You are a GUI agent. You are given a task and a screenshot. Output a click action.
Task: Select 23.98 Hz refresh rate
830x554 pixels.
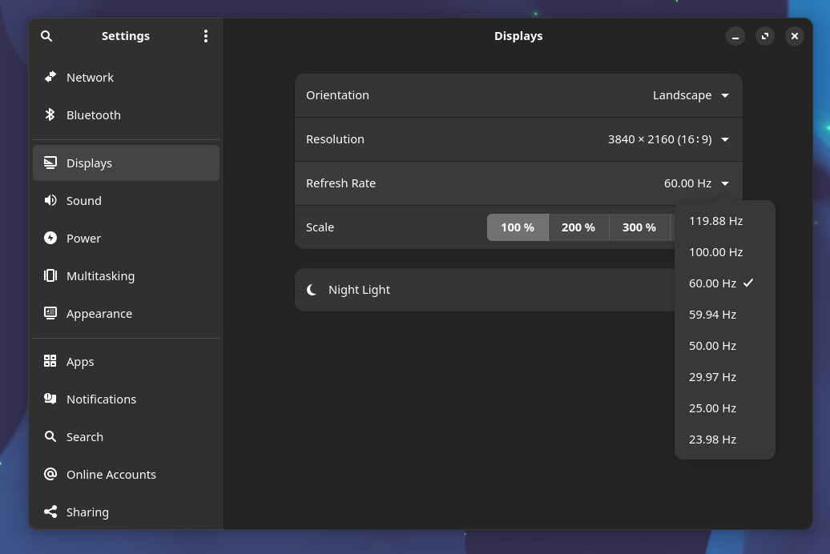coord(725,440)
